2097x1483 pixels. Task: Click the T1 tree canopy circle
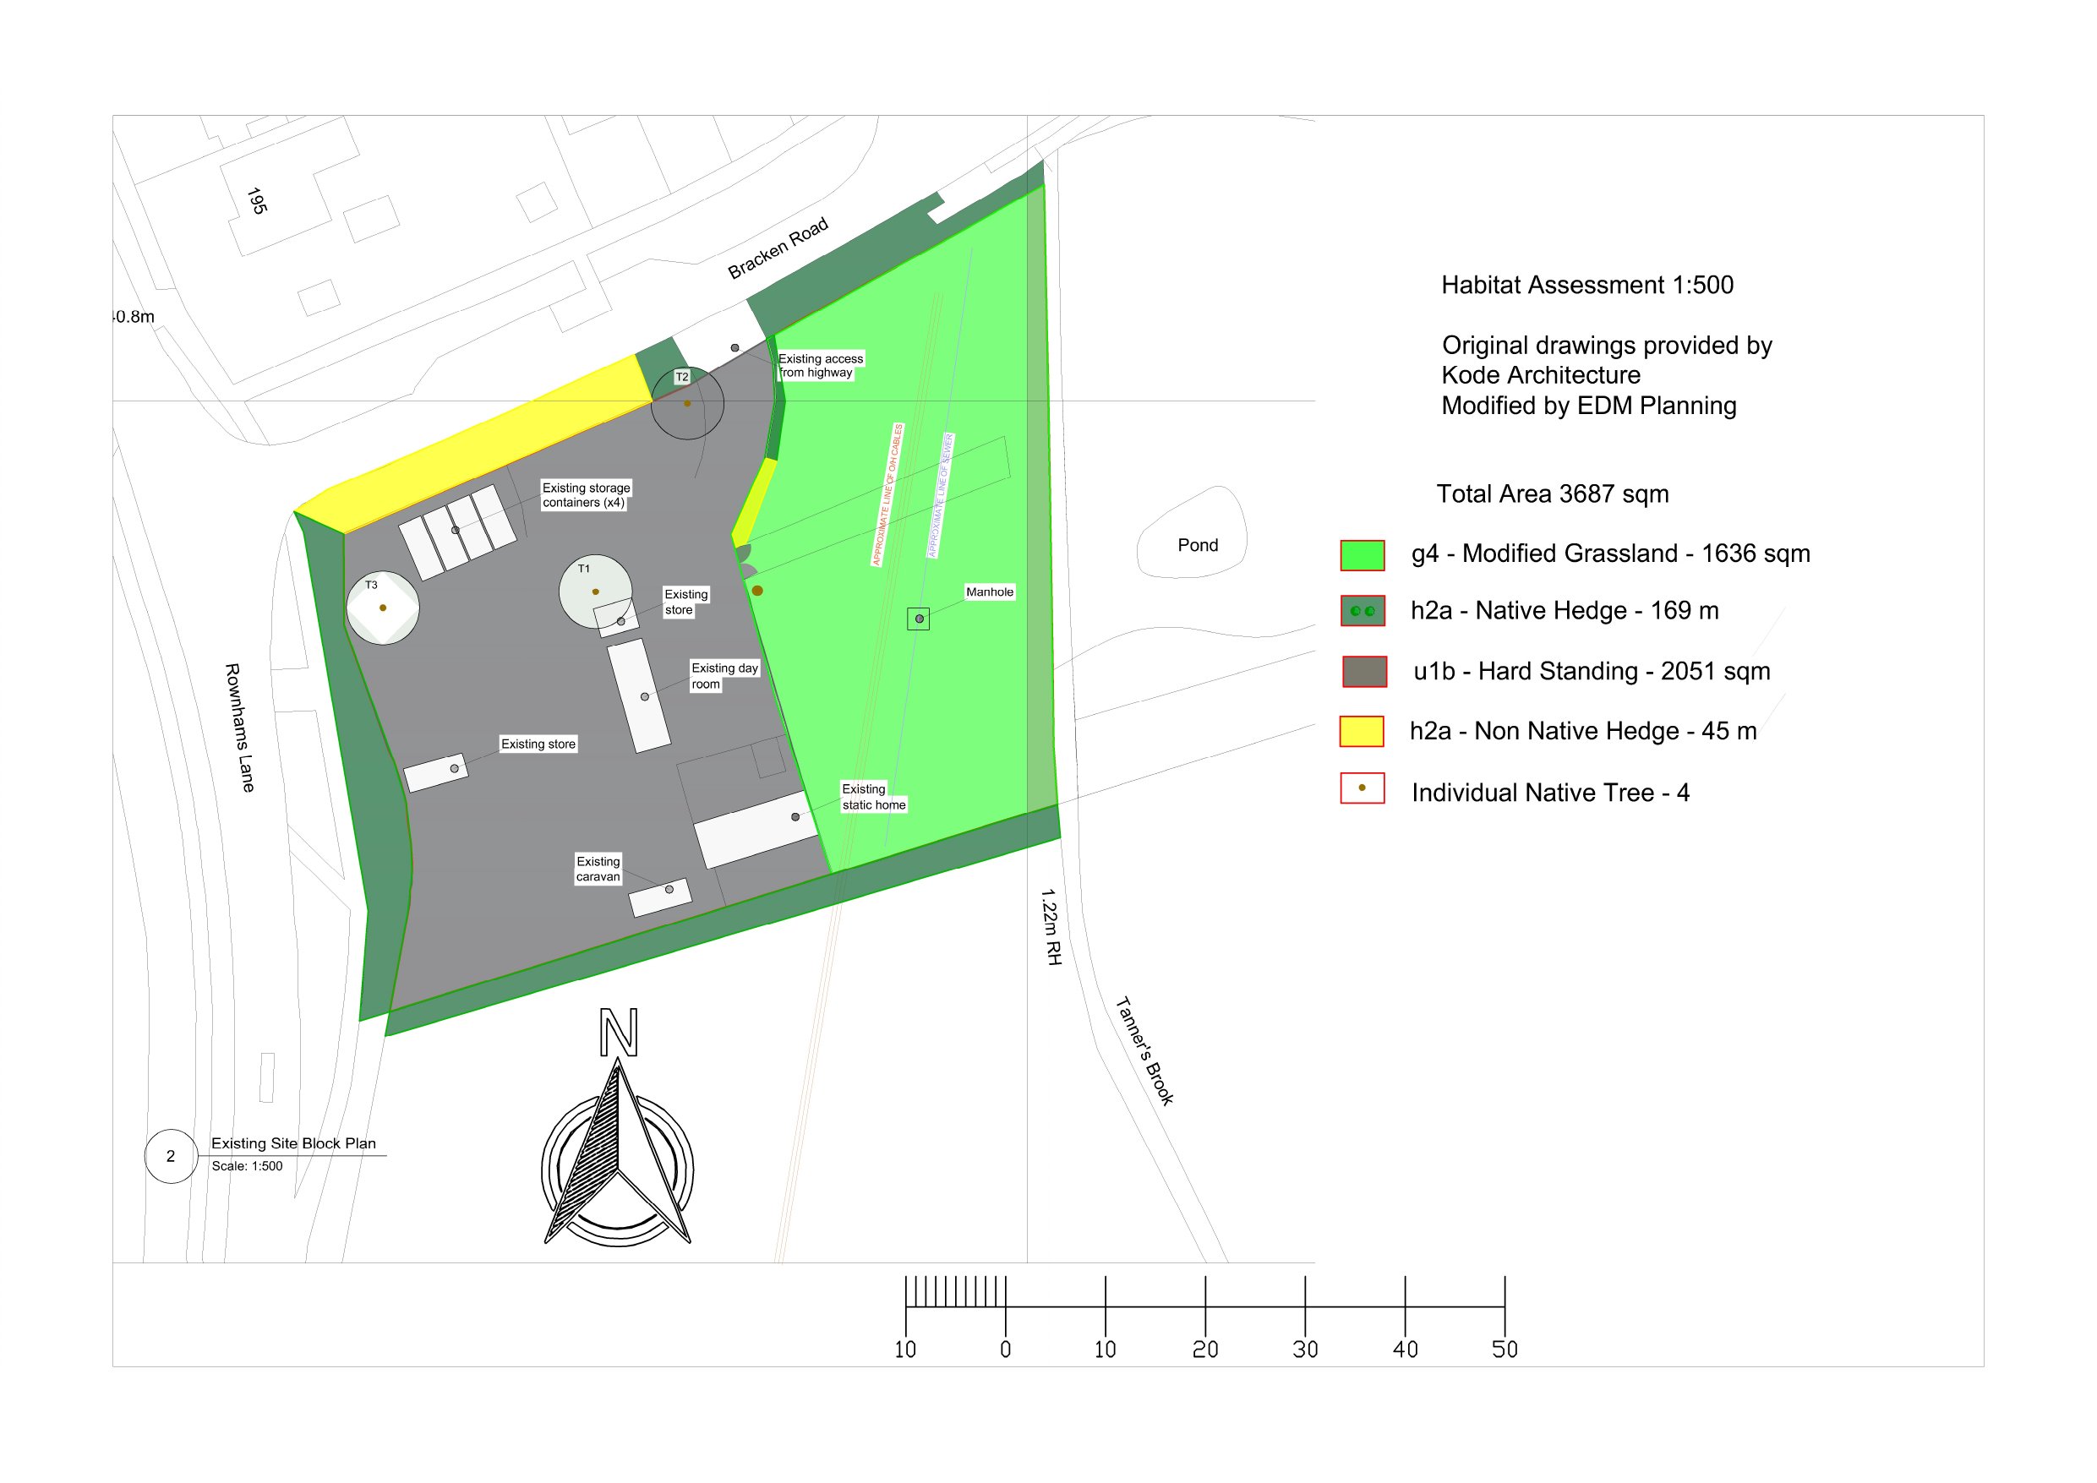point(594,591)
